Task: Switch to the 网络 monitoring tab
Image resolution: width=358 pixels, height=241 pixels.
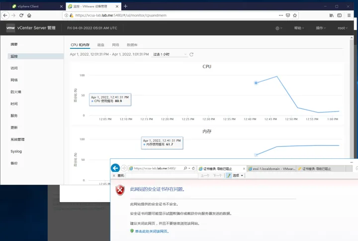Action: coord(115,45)
